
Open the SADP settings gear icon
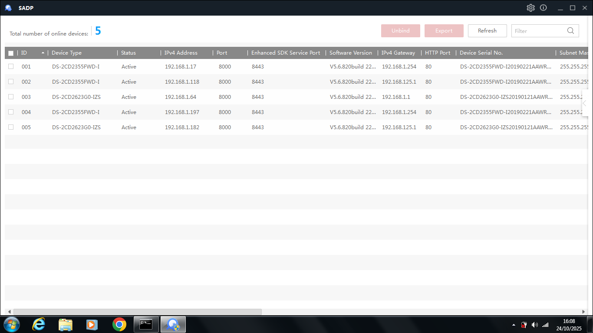530,8
